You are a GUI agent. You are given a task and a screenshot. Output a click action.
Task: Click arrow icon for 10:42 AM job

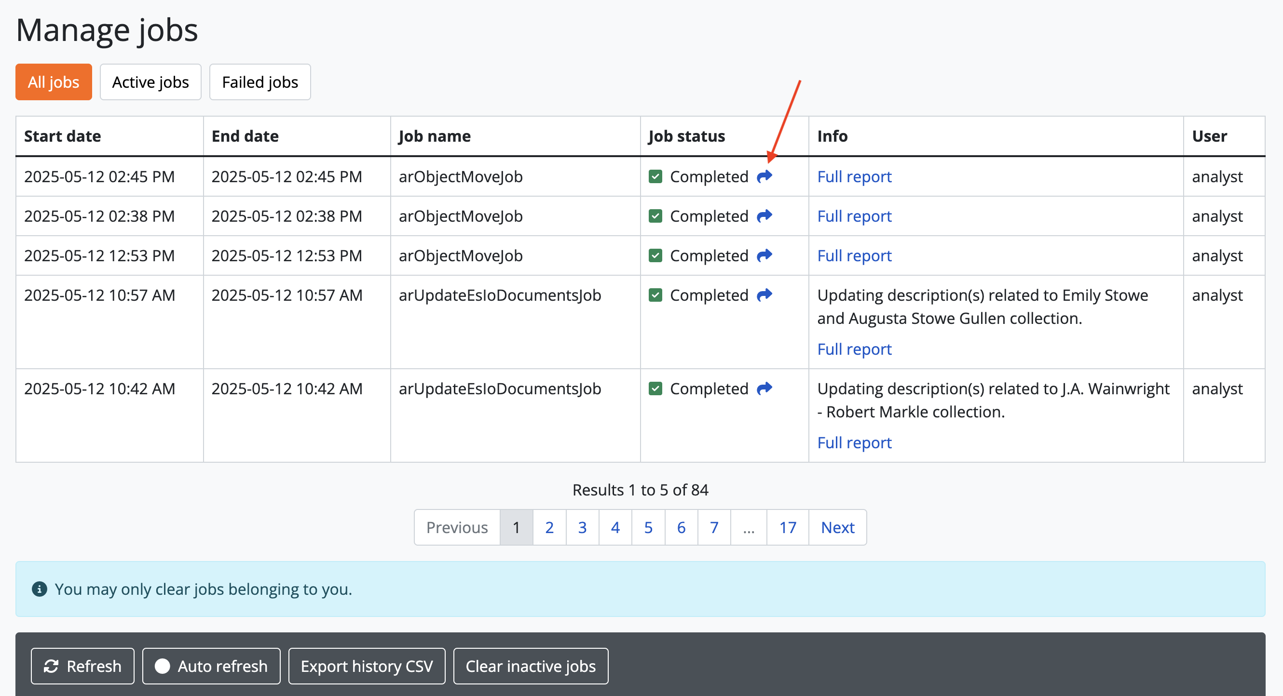click(x=764, y=388)
